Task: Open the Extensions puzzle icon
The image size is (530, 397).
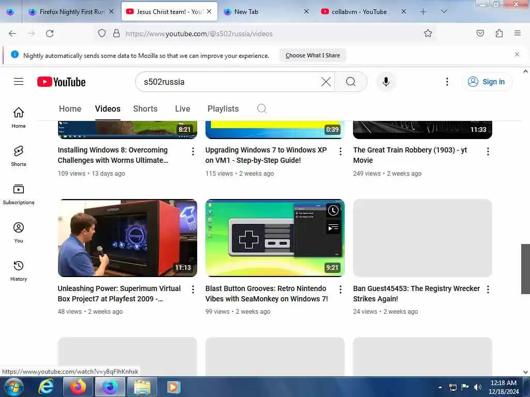Action: point(499,33)
